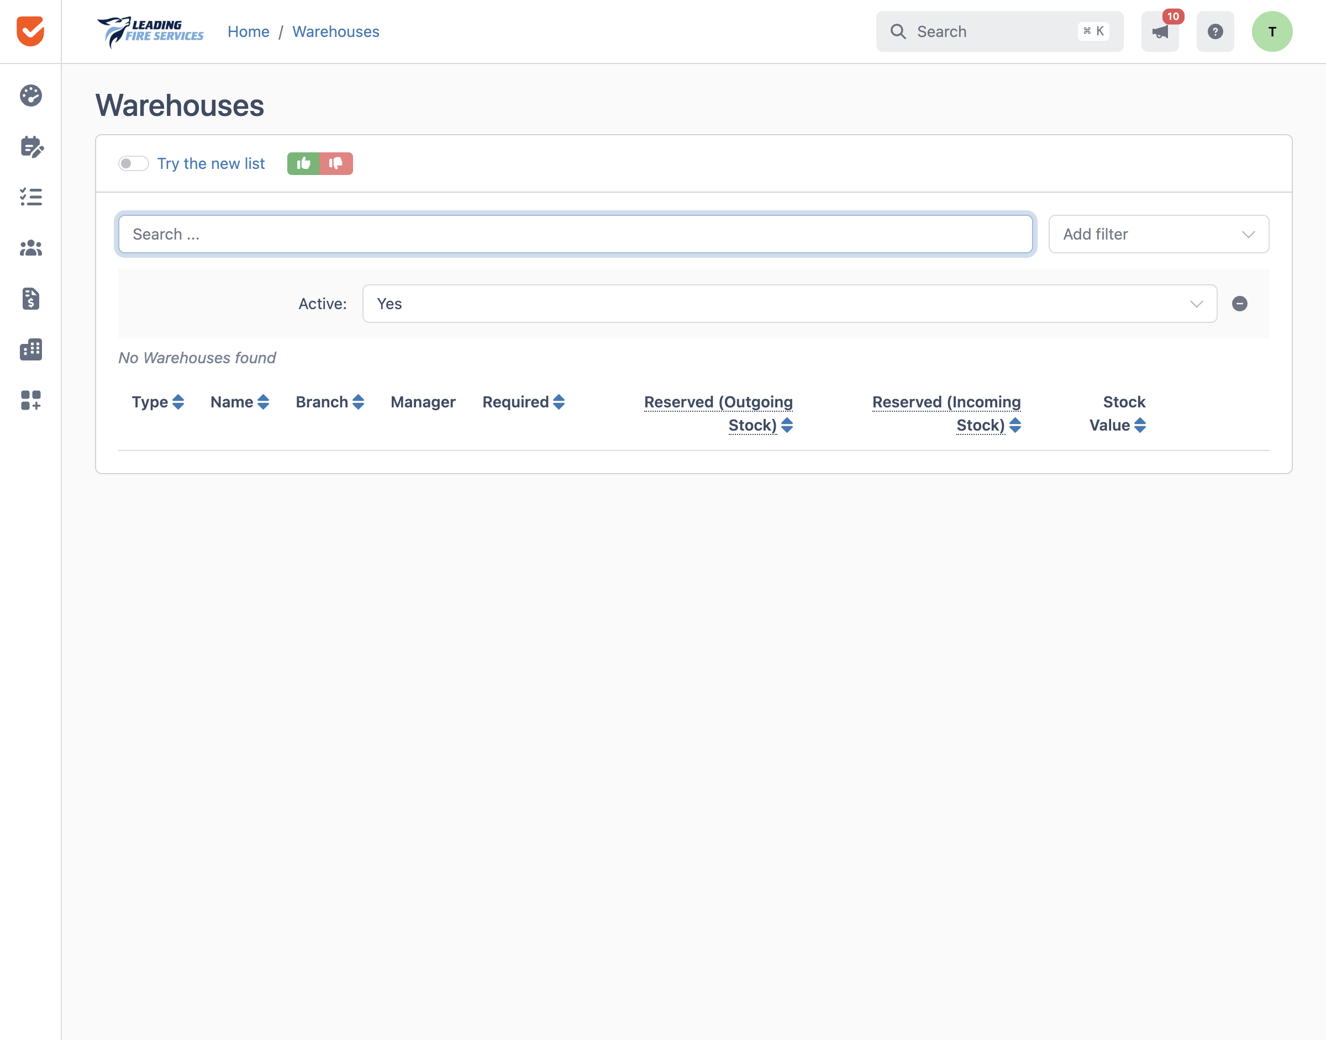
Task: Remove the Active filter with minus icon
Action: point(1239,304)
